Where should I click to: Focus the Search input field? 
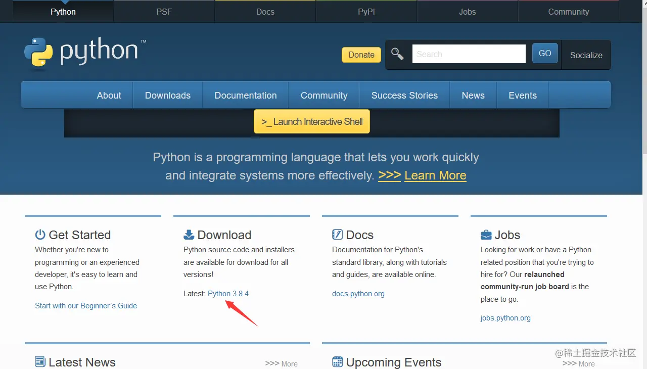coord(469,54)
